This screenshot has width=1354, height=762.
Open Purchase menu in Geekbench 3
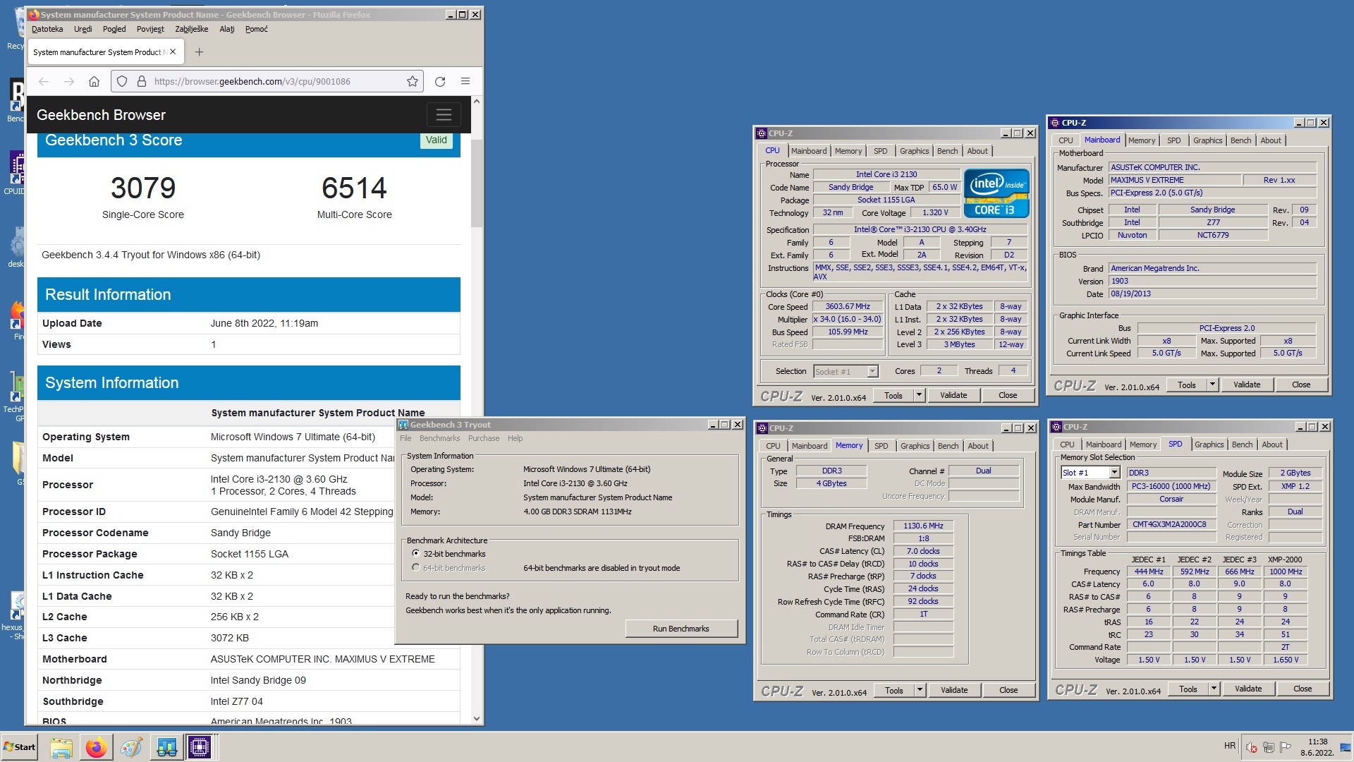pyautogui.click(x=484, y=438)
